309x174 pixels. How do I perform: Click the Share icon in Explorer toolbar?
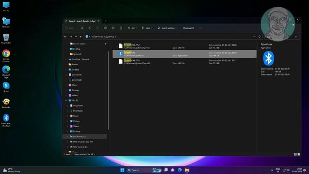(x=113, y=28)
